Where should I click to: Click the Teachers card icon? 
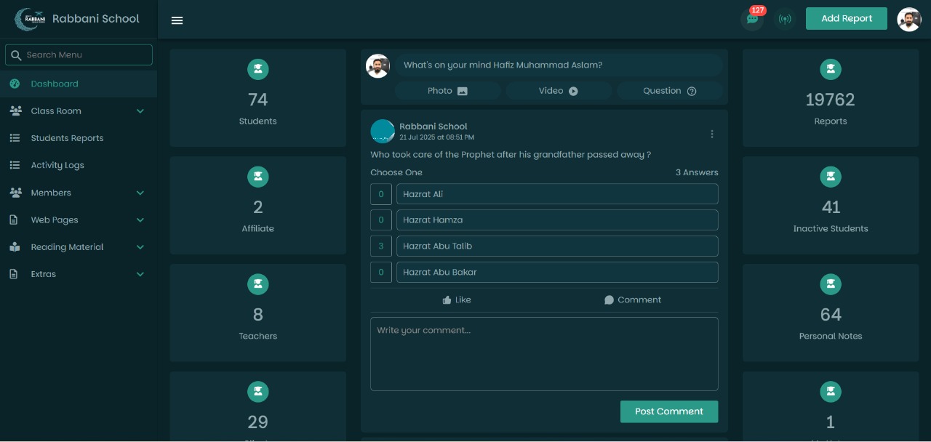coord(258,284)
